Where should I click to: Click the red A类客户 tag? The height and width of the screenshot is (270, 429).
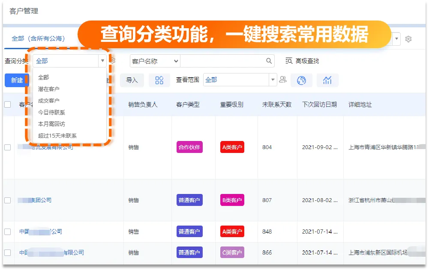coord(232,147)
